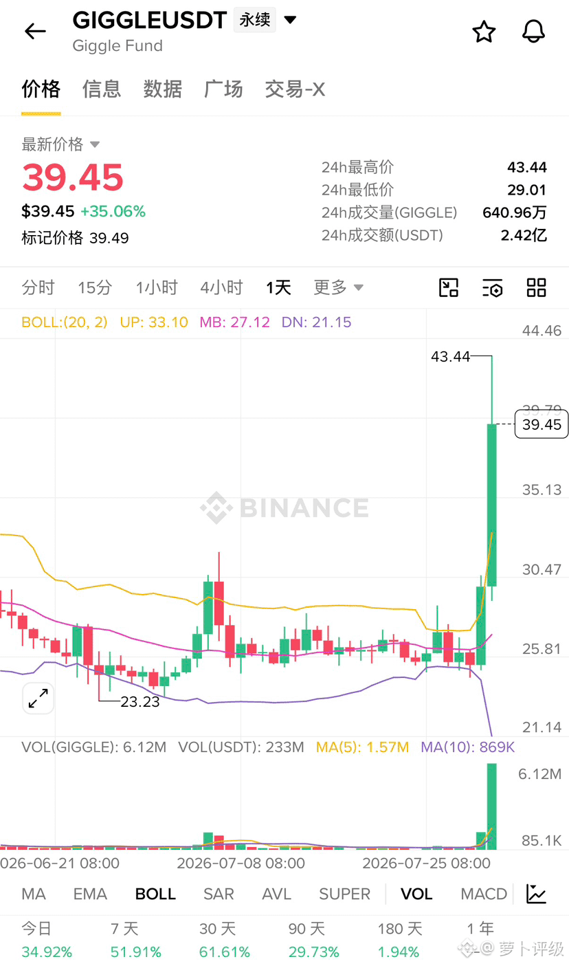Open price alert bell icon
Viewport: 569px width, 966px height.
tap(534, 31)
